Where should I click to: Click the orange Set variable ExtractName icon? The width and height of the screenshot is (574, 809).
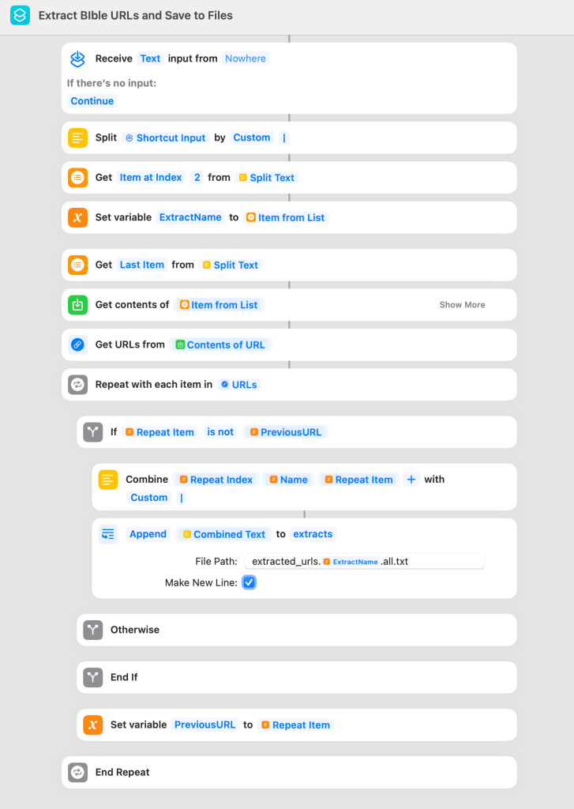(77, 217)
